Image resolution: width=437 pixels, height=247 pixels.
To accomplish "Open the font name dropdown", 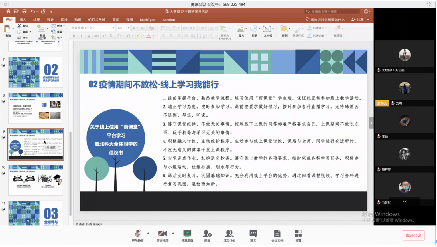I will click(113, 28).
